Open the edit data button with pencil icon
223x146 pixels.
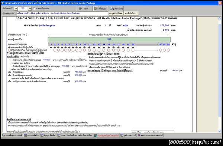coord(101,9)
